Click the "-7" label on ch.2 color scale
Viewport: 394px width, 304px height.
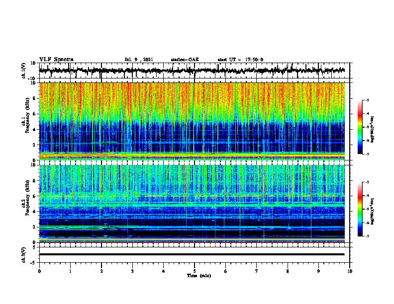click(x=367, y=236)
